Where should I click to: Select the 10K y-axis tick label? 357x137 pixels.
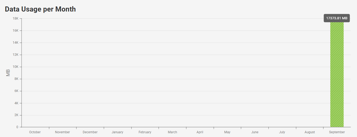(15, 67)
